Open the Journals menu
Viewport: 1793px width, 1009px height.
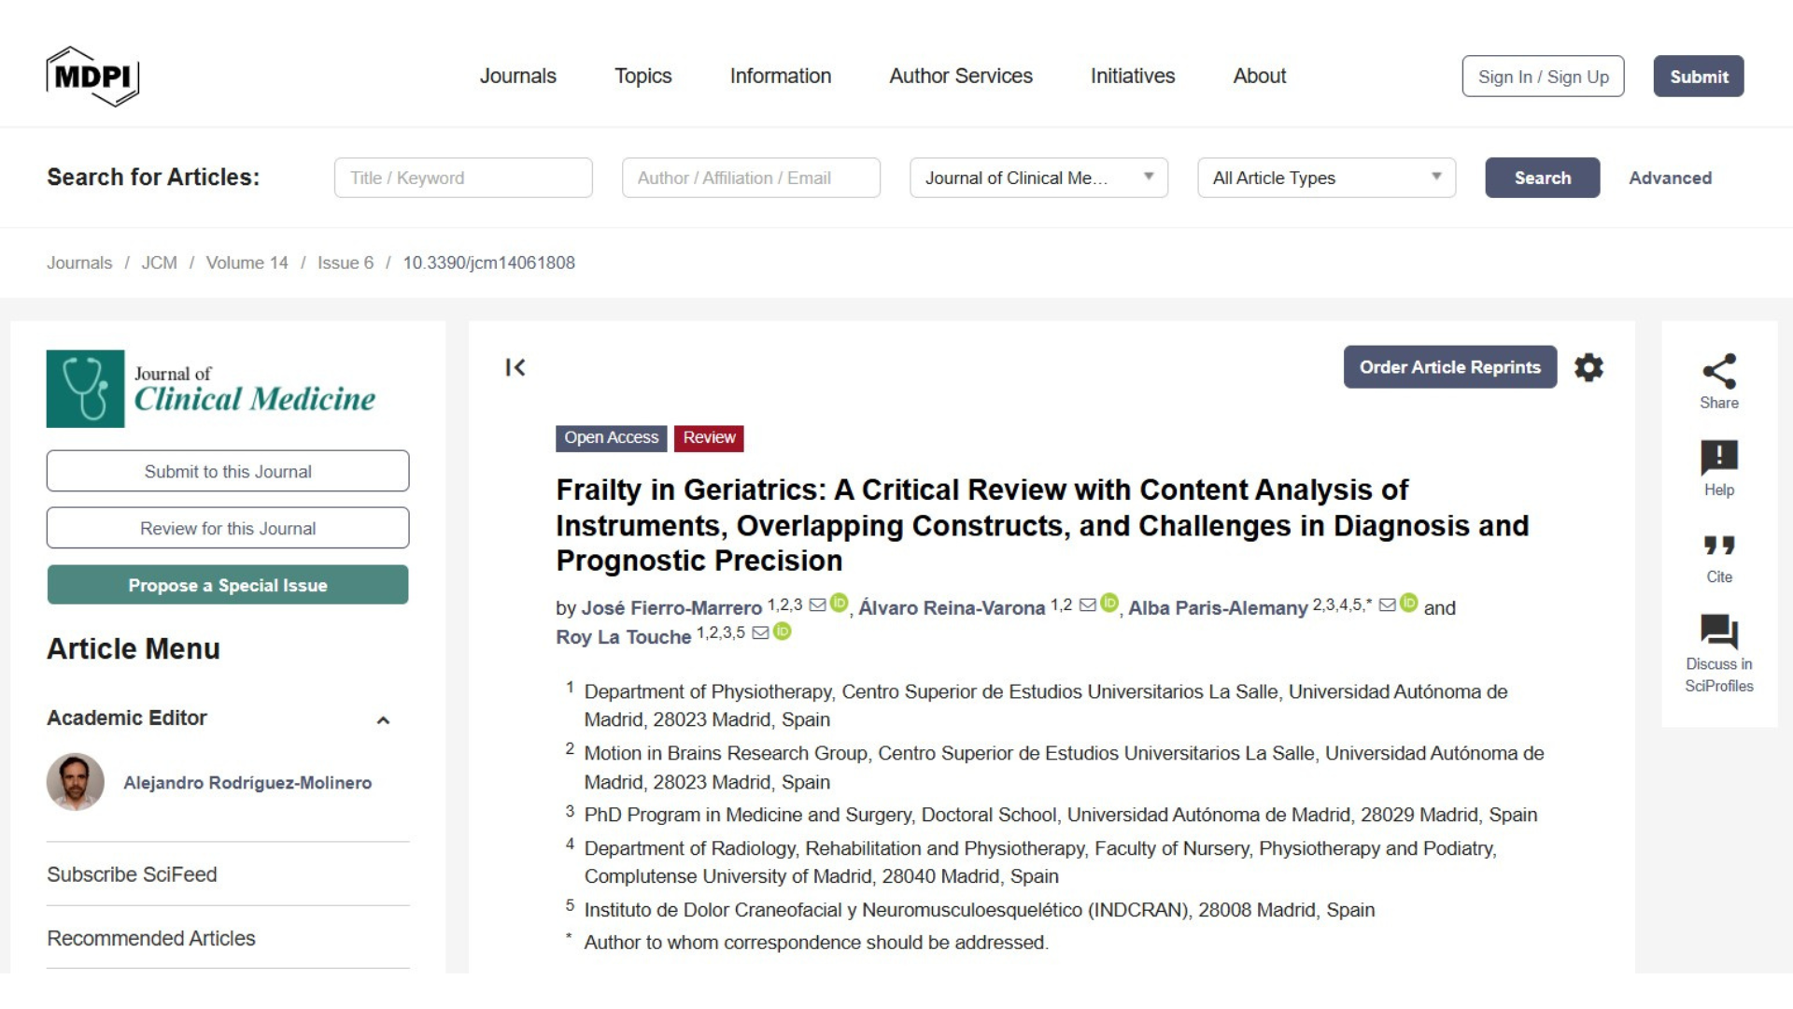click(x=517, y=76)
